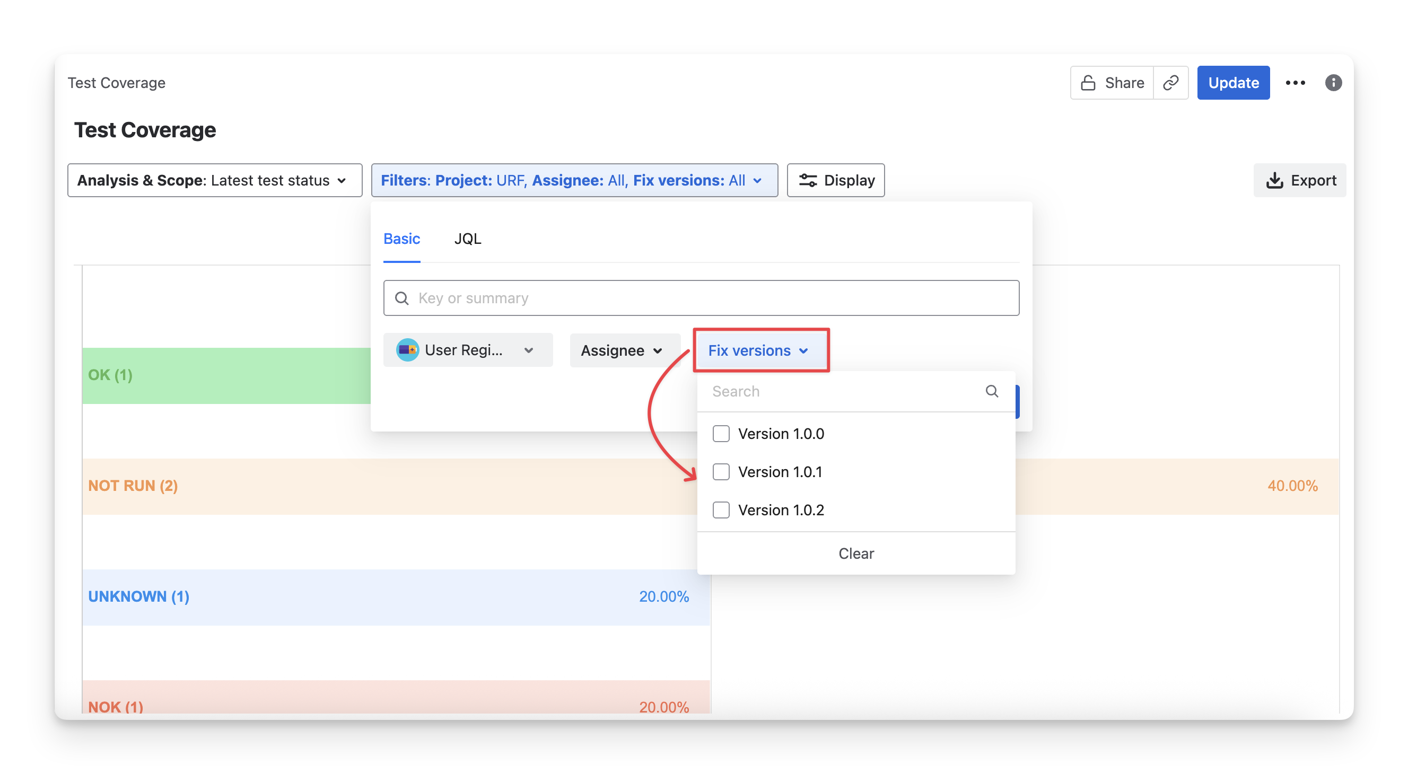Image resolution: width=1408 pixels, height=774 pixels.
Task: Click the User Registration project avatar icon
Action: [407, 350]
